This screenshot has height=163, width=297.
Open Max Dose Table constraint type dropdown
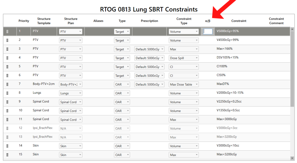(184, 85)
